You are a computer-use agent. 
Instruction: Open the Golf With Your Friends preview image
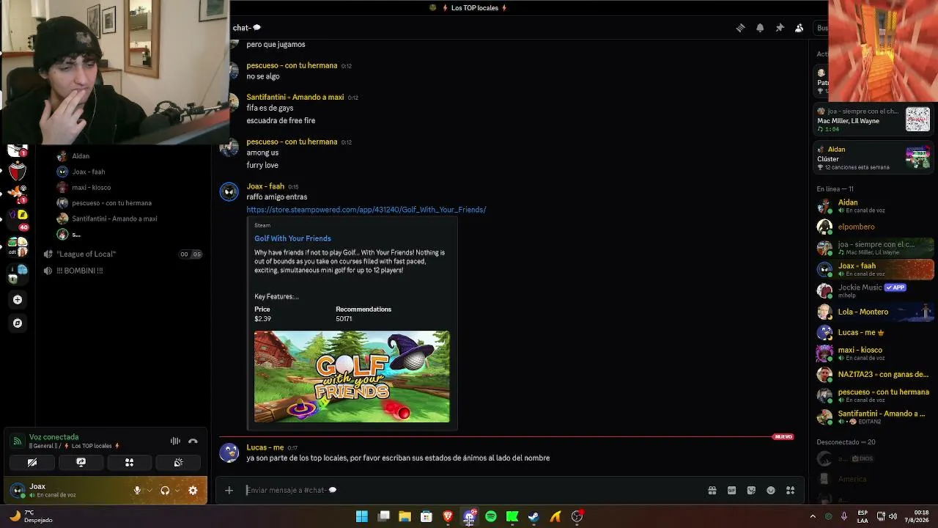[352, 376]
